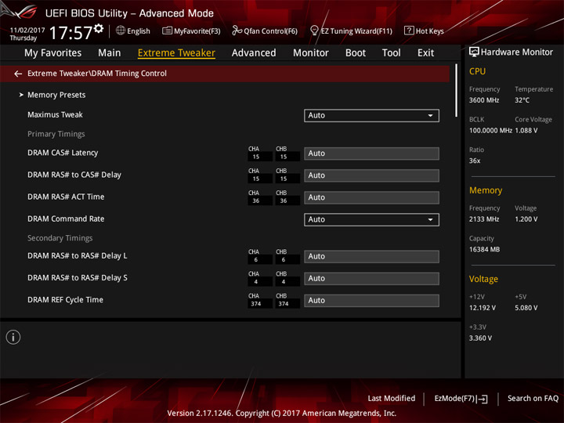The image size is (564, 423).
Task: Click the settings gear beside the clock
Action: (x=99, y=28)
